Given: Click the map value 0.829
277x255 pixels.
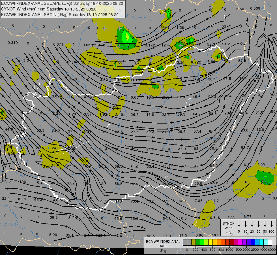Looking at the screenshot, I should [57, 96].
